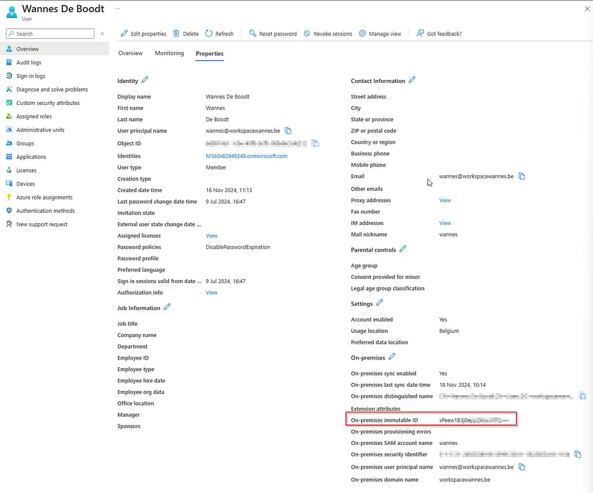Click the Reset password button
The image size is (593, 493).
(273, 34)
